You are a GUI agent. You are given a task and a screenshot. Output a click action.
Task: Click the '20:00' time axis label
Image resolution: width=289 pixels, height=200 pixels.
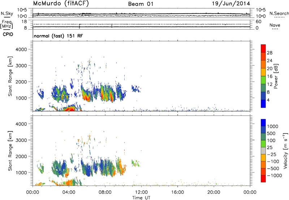click(214, 192)
